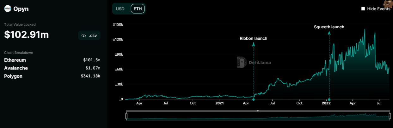Click the Chain Breakdown heading

(19, 53)
